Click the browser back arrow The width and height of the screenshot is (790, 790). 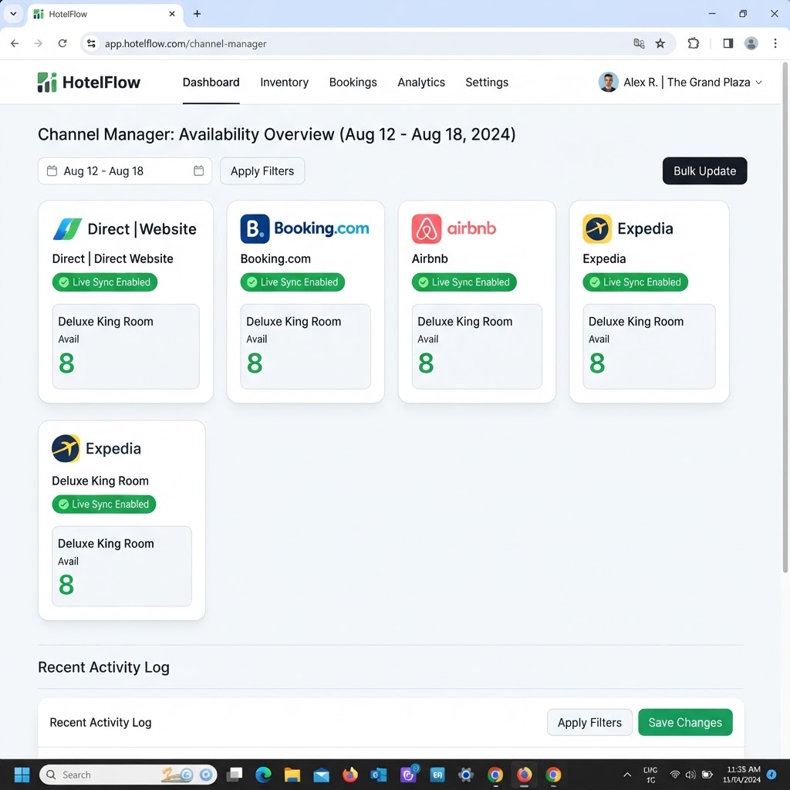click(15, 43)
